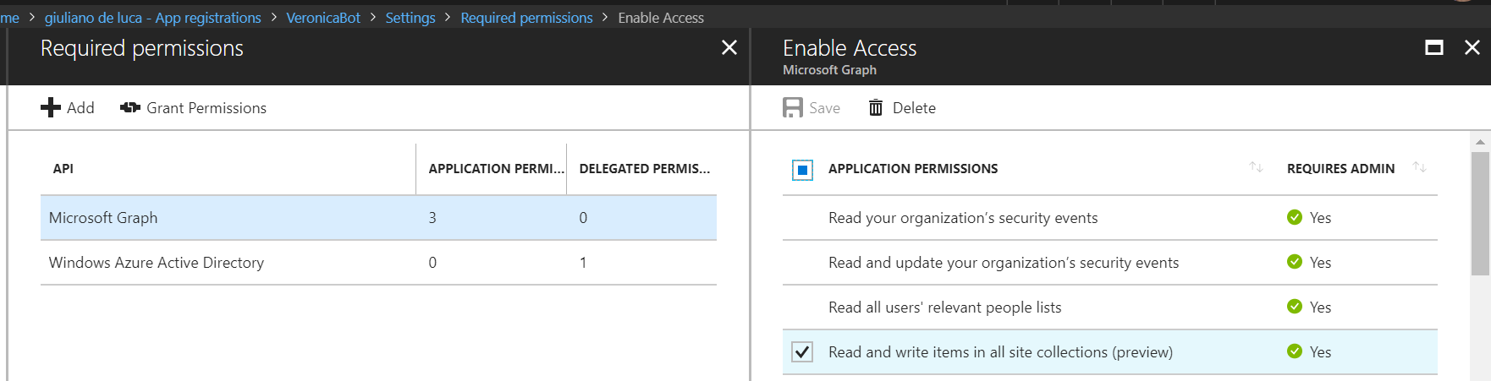Maximize the Enable Access blade
Screen dimensions: 1491x381
(1434, 48)
